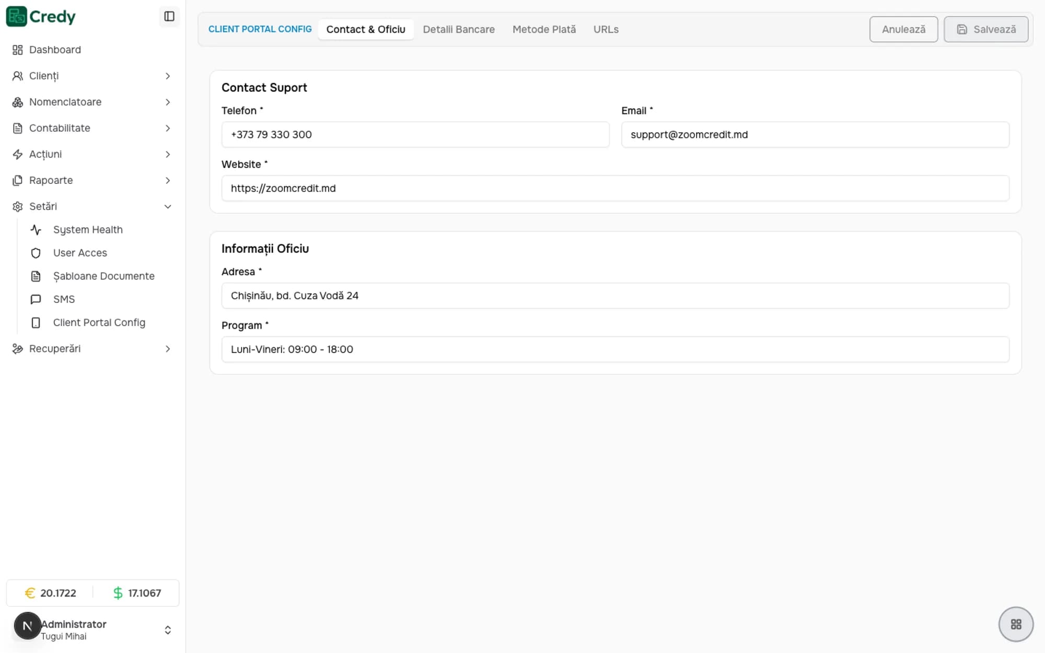Viewport: 1045px width, 653px height.
Task: Expand the Rapoarte menu chevron
Action: [x=168, y=180]
